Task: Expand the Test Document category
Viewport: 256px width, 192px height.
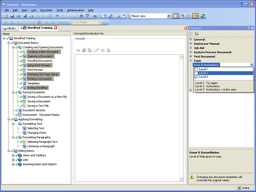Action: pyautogui.click(x=190, y=56)
